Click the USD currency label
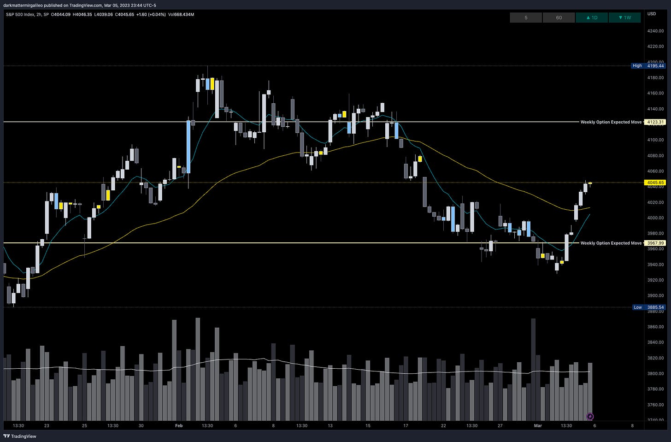This screenshot has width=671, height=442. (652, 14)
